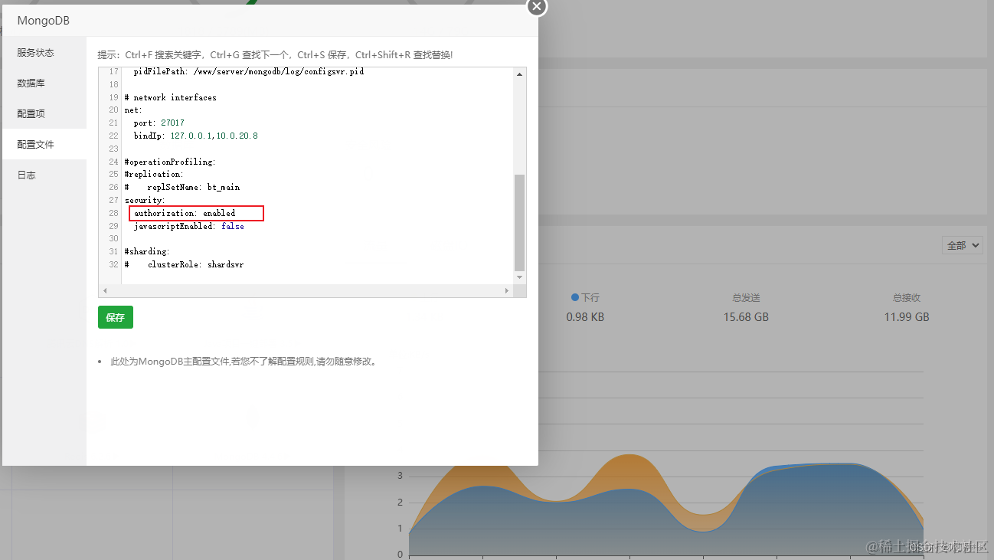
Task: Open the 全部 dropdown in the background panel
Action: (963, 246)
